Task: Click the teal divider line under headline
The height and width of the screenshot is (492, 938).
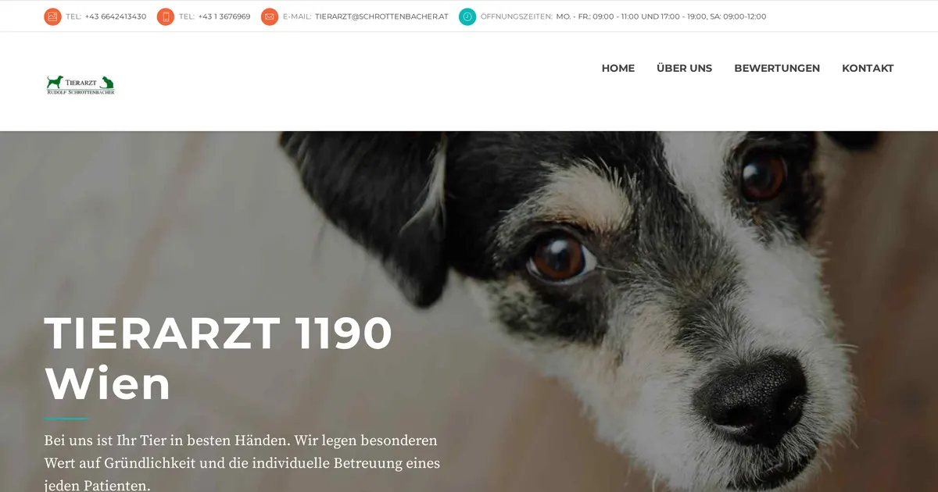Action: pyautogui.click(x=66, y=419)
